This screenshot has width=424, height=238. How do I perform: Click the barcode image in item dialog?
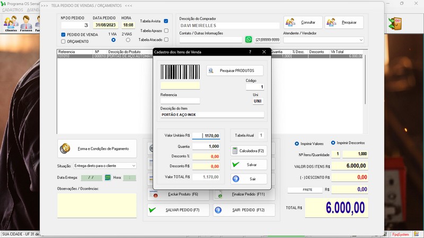point(180,72)
